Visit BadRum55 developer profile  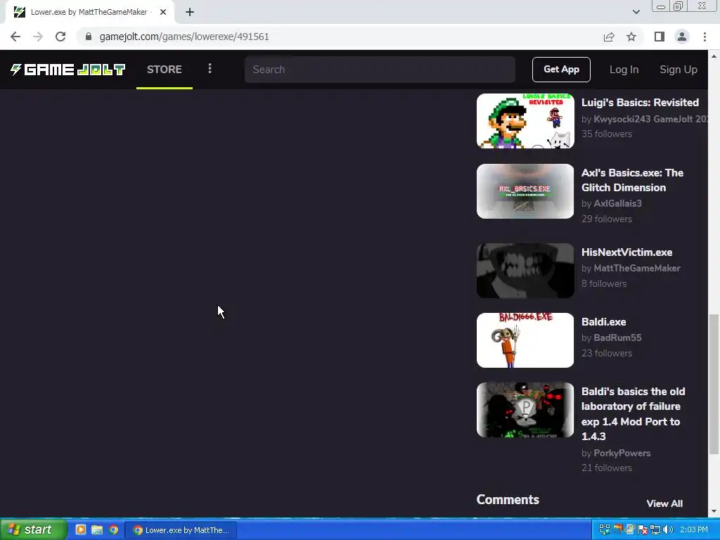617,338
